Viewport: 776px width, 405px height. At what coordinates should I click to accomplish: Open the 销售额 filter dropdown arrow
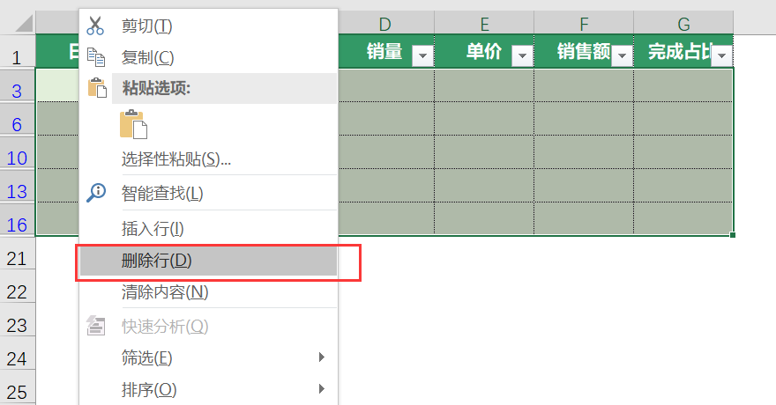click(622, 55)
